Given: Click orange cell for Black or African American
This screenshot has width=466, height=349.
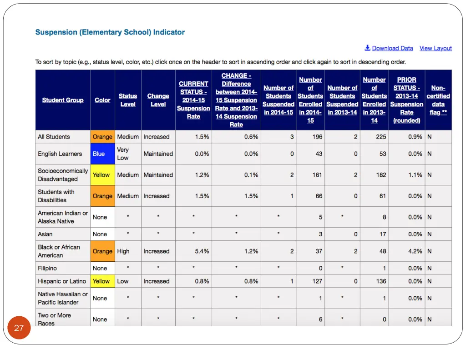Looking at the screenshot, I should [x=102, y=251].
